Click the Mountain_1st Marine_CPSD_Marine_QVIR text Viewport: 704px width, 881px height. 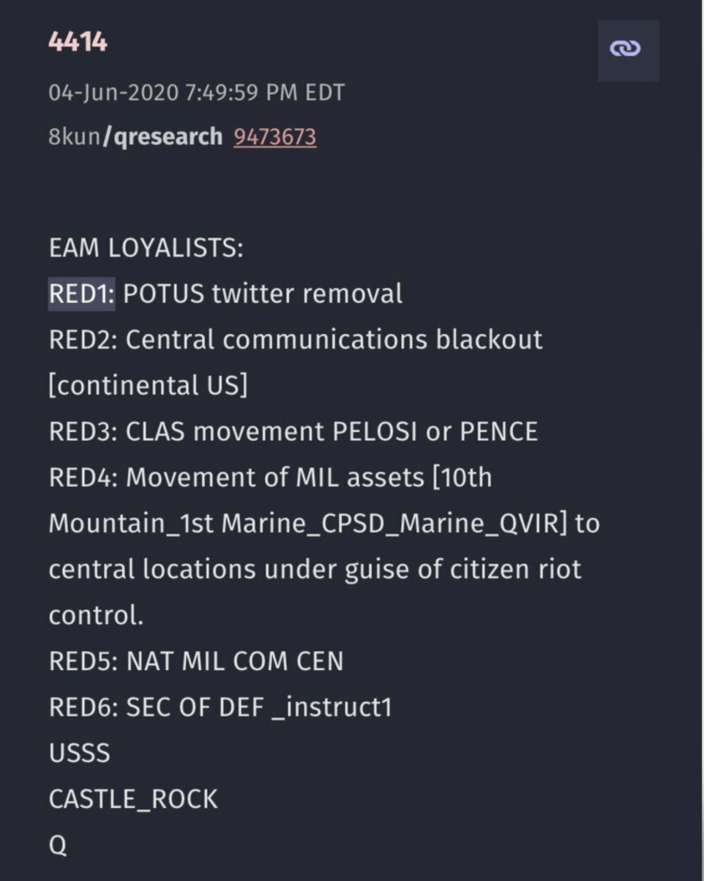coord(308,523)
